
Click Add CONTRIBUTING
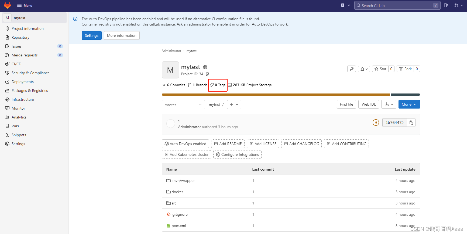(346, 144)
